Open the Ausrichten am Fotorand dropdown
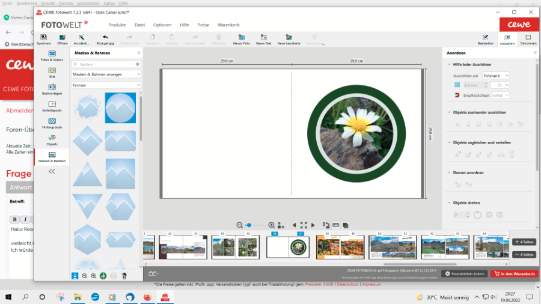Screen dimensions: 541x304 pyautogui.click(x=495, y=76)
